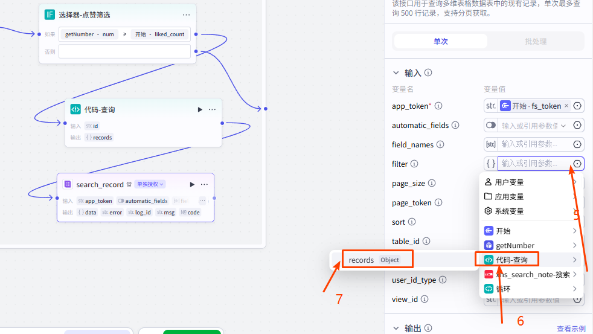Open the 单独授权 dropdown on search_record

point(150,184)
